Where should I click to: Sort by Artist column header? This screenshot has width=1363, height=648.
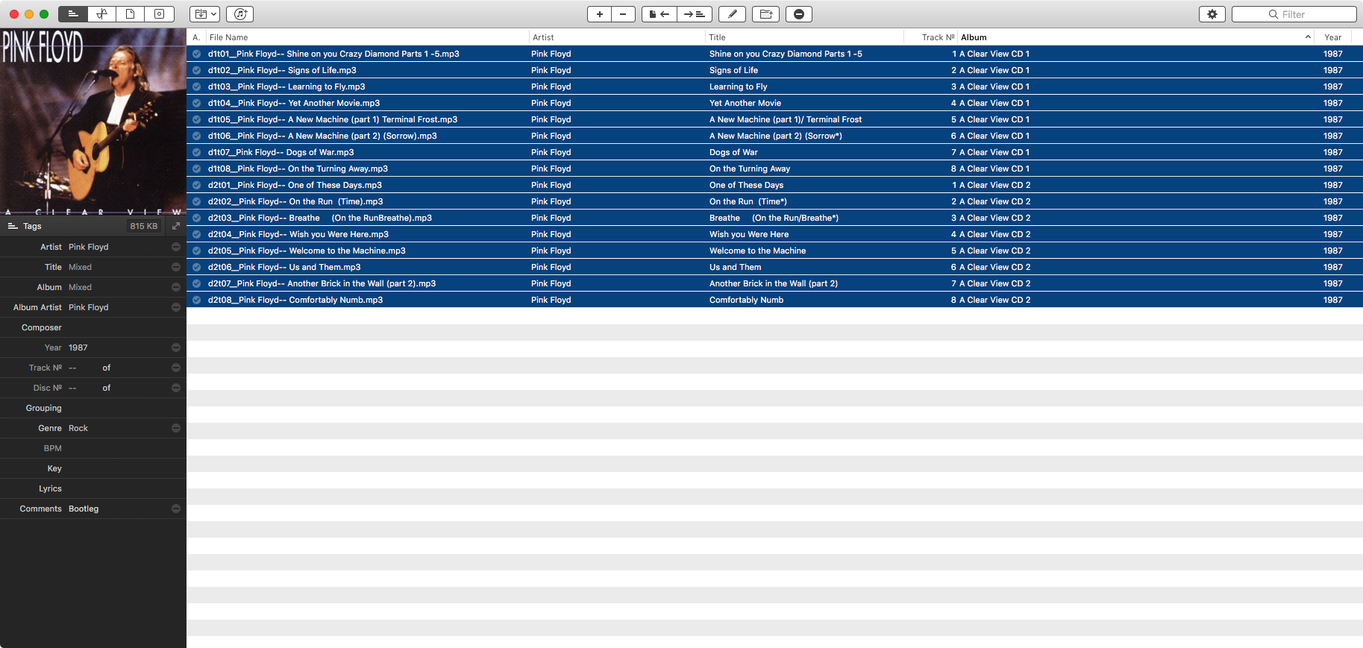coord(617,37)
